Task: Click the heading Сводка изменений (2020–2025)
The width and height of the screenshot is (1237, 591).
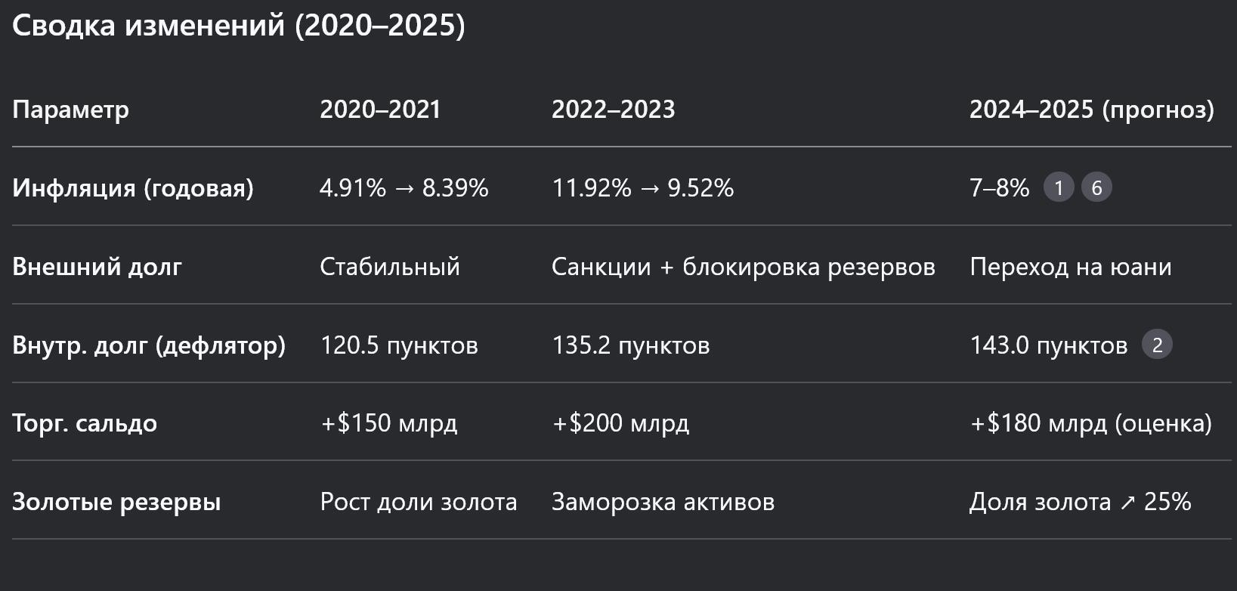Action: tap(239, 26)
